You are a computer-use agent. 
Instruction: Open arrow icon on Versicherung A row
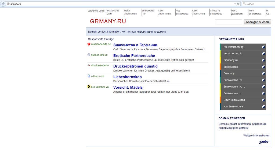(263, 54)
